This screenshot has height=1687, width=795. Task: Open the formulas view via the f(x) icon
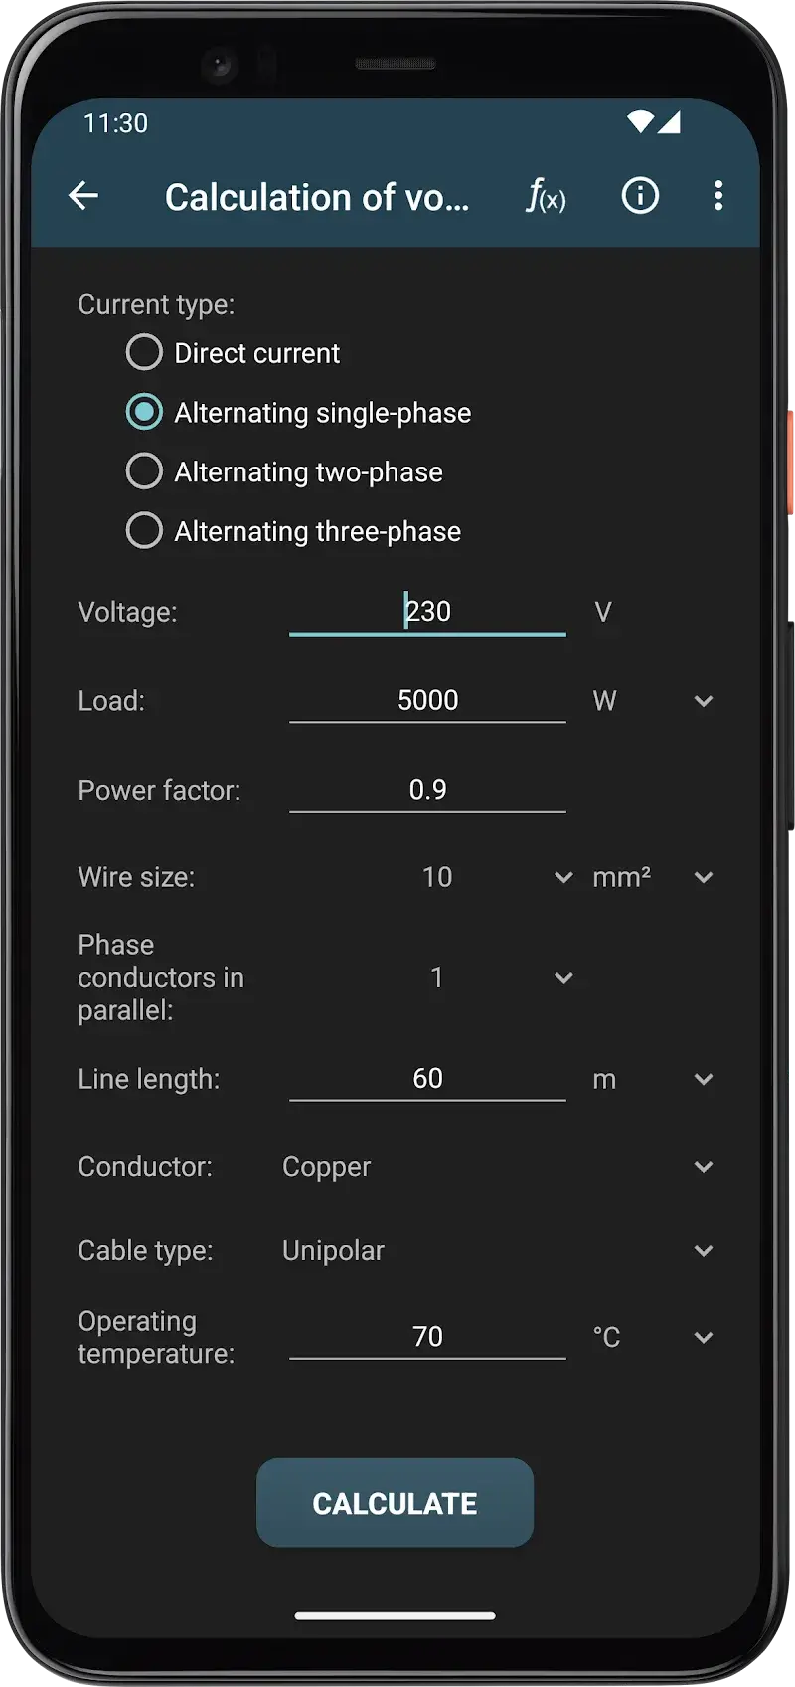(x=545, y=196)
